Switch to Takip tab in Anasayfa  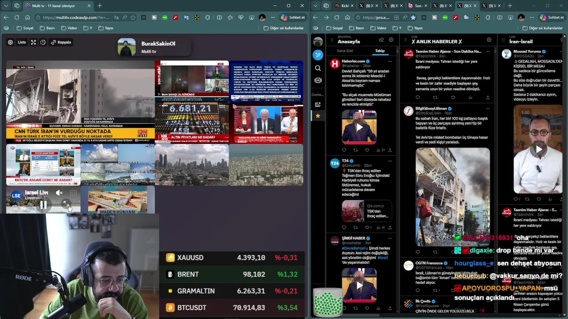coord(380,51)
